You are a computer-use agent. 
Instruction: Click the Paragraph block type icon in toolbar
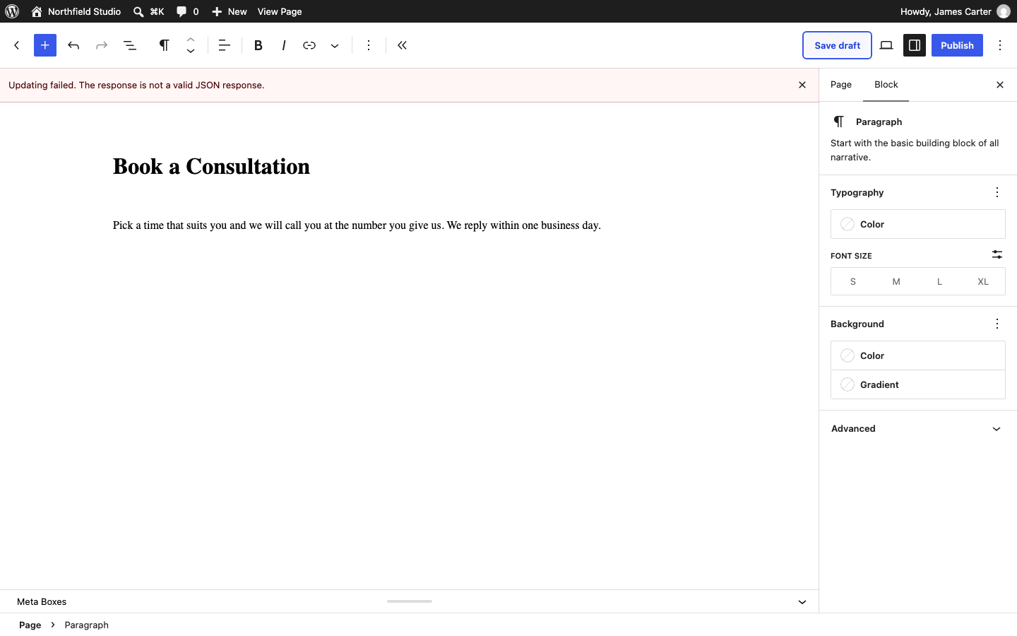tap(164, 45)
